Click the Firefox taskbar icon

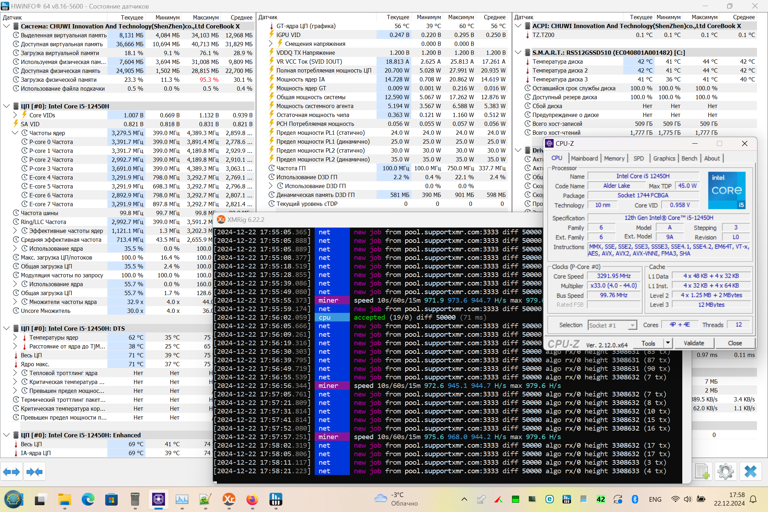pos(252,500)
